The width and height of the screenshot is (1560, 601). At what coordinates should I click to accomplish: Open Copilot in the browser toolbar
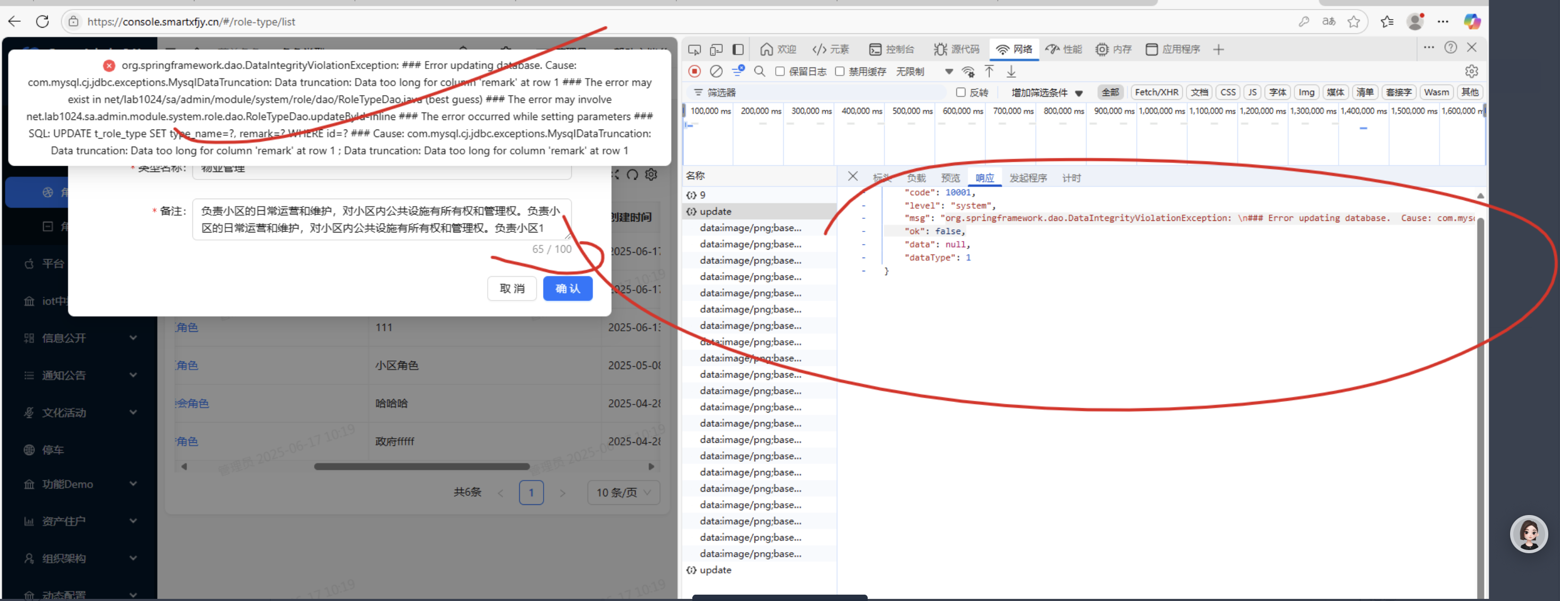click(1473, 21)
